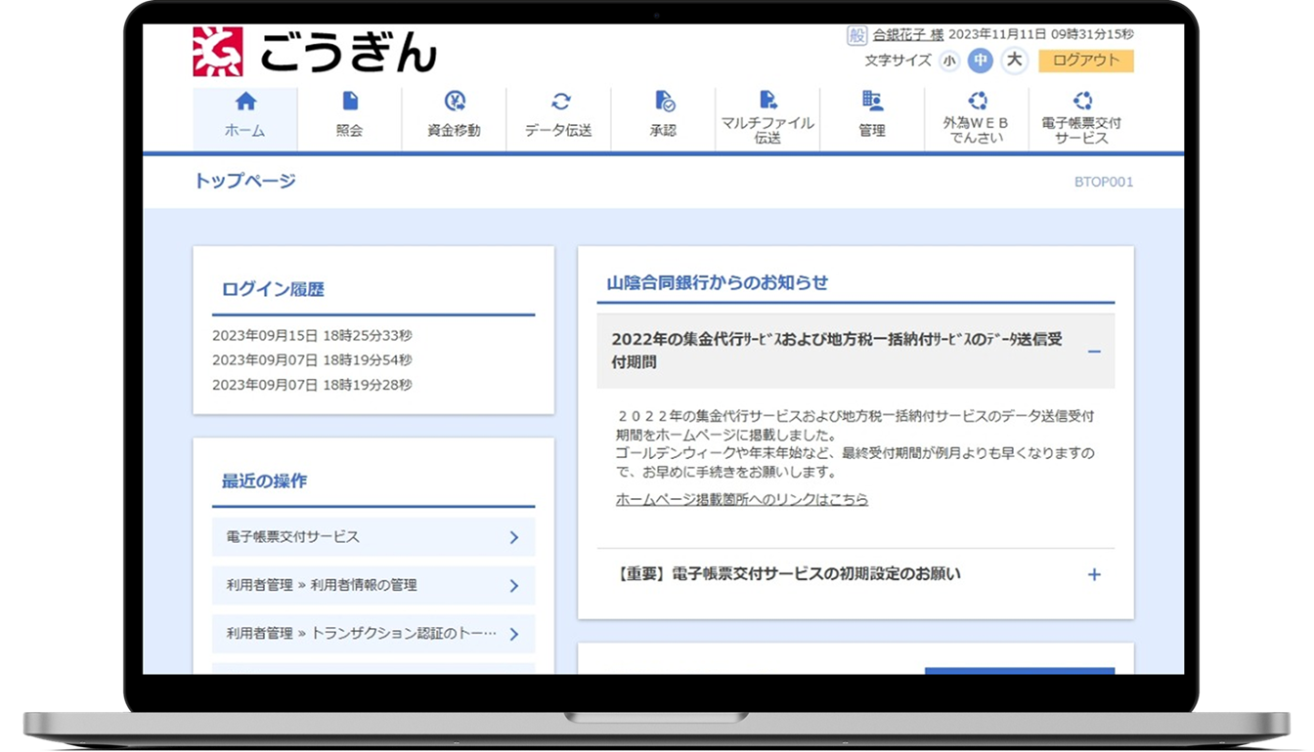Viewport: 1314px width, 752px height.
Task: Click the ログアウト button
Action: click(x=1085, y=61)
